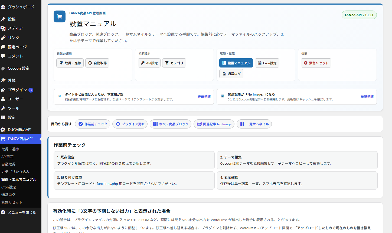
Task: Follow the 表示手順 link
Action: click(204, 97)
